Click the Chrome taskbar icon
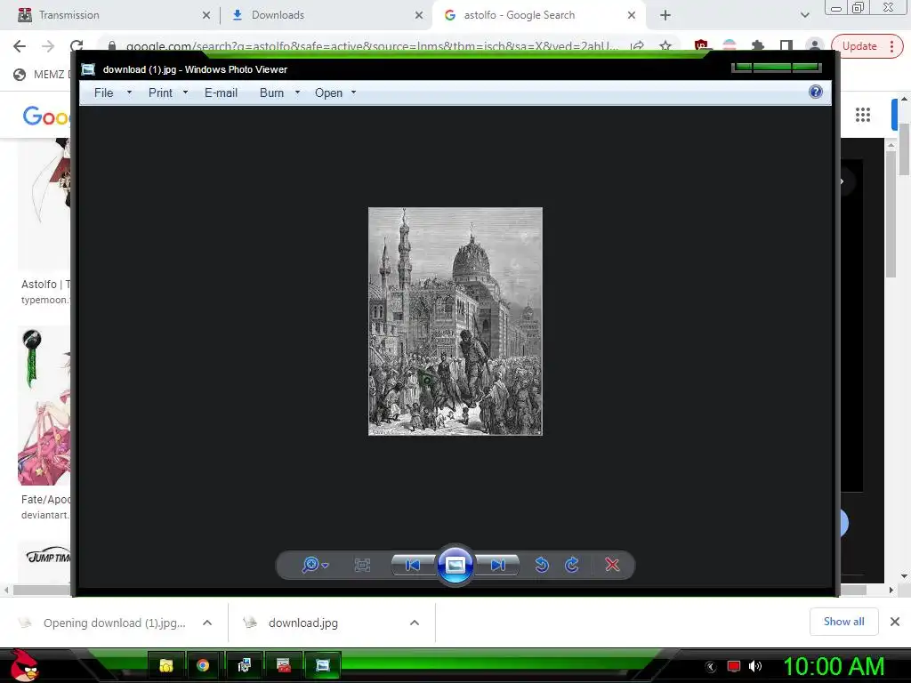The width and height of the screenshot is (911, 683). 203,665
